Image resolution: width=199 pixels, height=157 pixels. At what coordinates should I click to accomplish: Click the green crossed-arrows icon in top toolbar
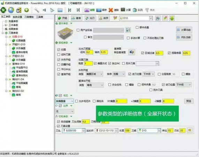[x=3, y=10]
